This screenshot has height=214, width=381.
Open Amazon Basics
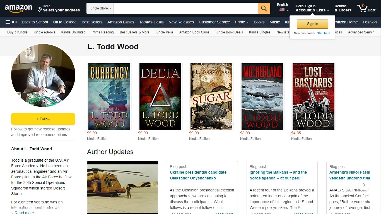121,22
